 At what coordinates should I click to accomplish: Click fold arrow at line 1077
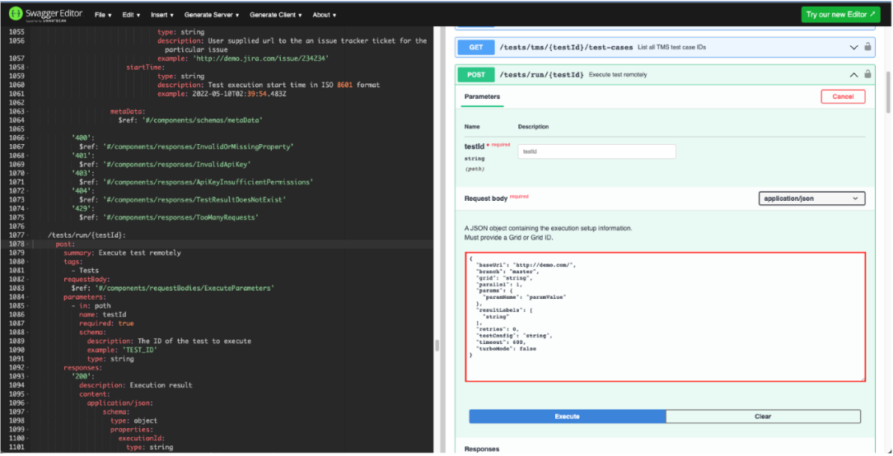tap(27, 235)
